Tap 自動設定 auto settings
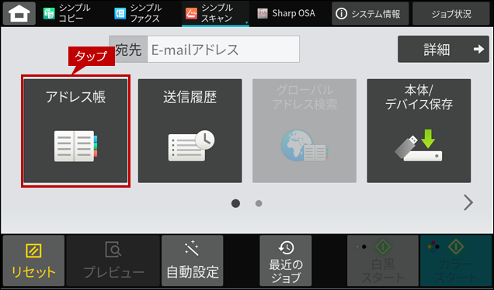This screenshot has height=290, width=494. click(x=193, y=261)
